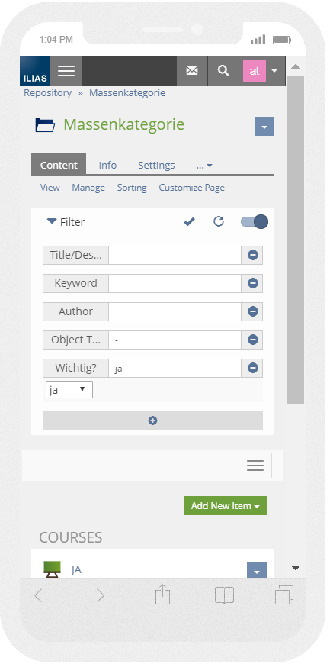Toggle the filter on/off switch
333x667 pixels.
click(255, 221)
